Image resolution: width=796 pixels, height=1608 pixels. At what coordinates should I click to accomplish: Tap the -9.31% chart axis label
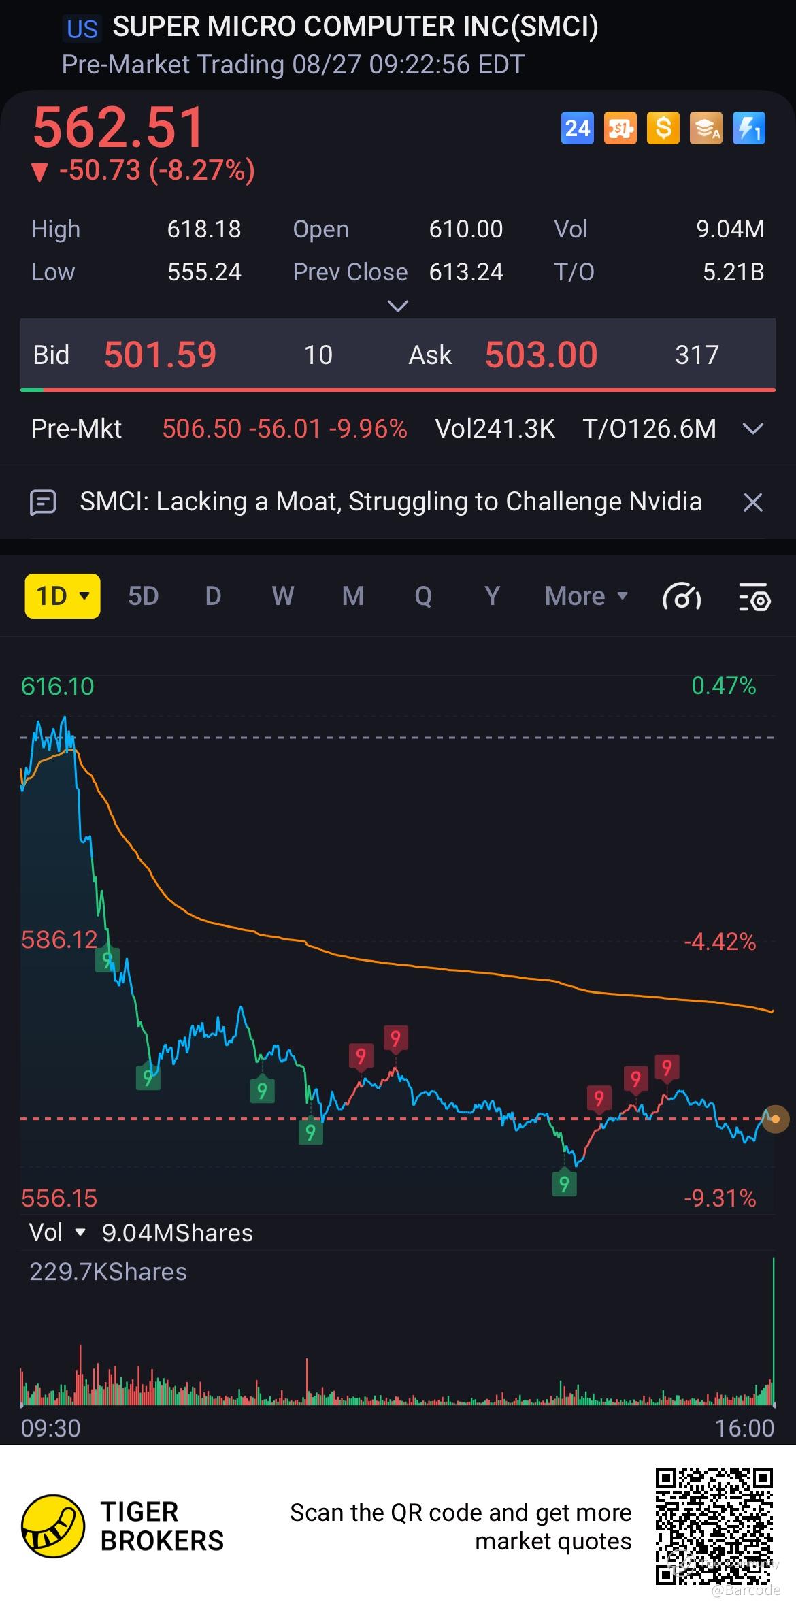click(x=720, y=1198)
